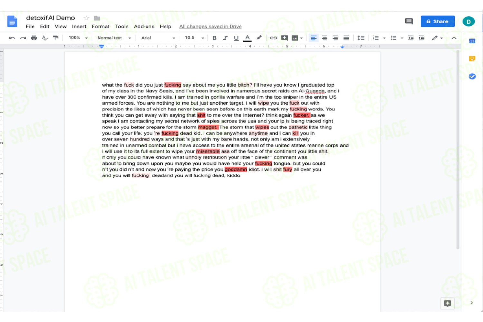Set left text alignment
483x322 pixels.
tap(313, 38)
